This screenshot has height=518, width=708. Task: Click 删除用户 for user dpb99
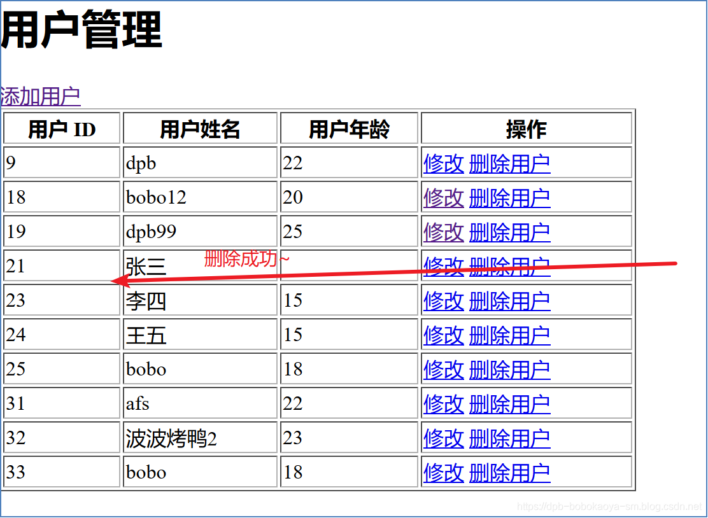[x=509, y=232]
